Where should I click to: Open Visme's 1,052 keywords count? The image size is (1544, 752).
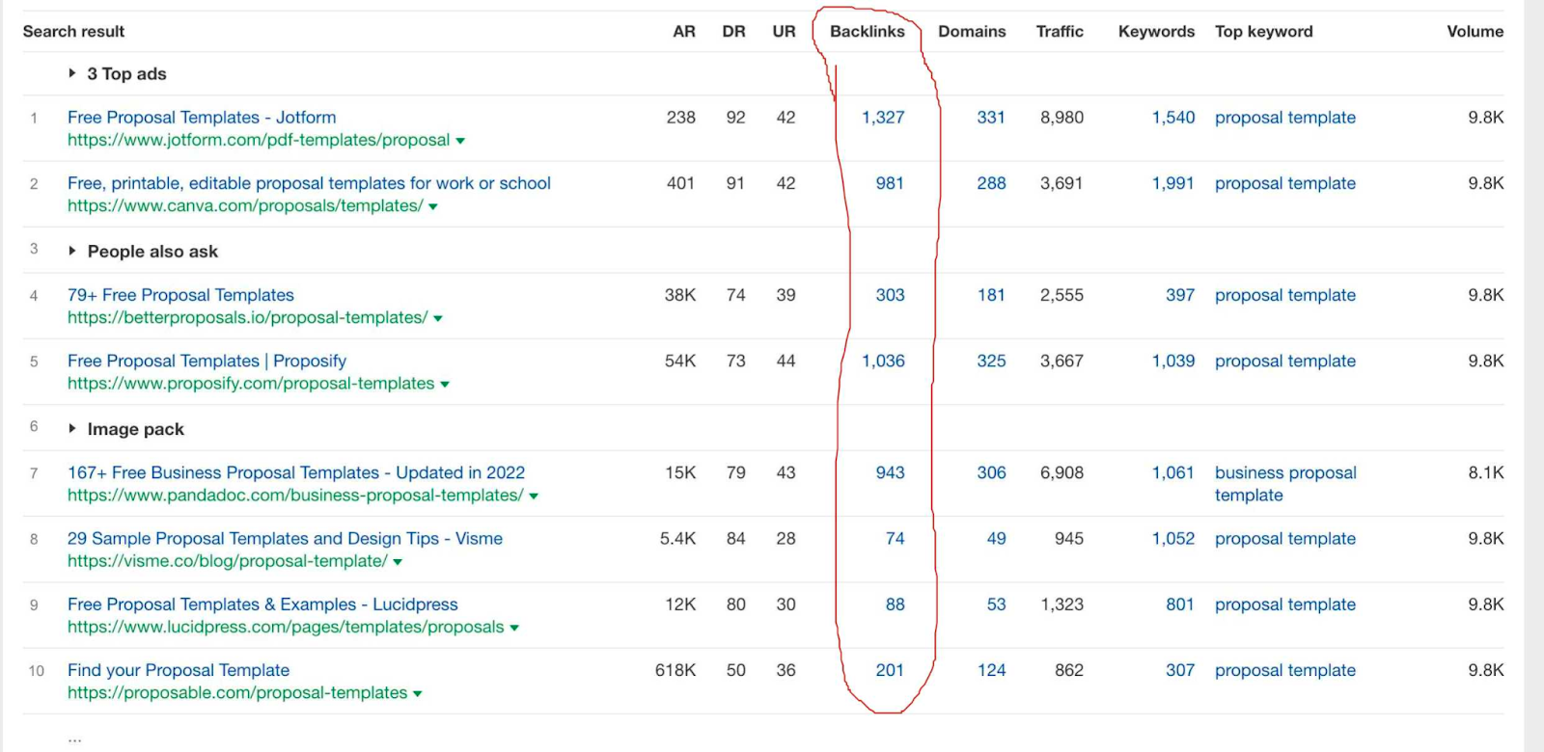pyautogui.click(x=1173, y=538)
